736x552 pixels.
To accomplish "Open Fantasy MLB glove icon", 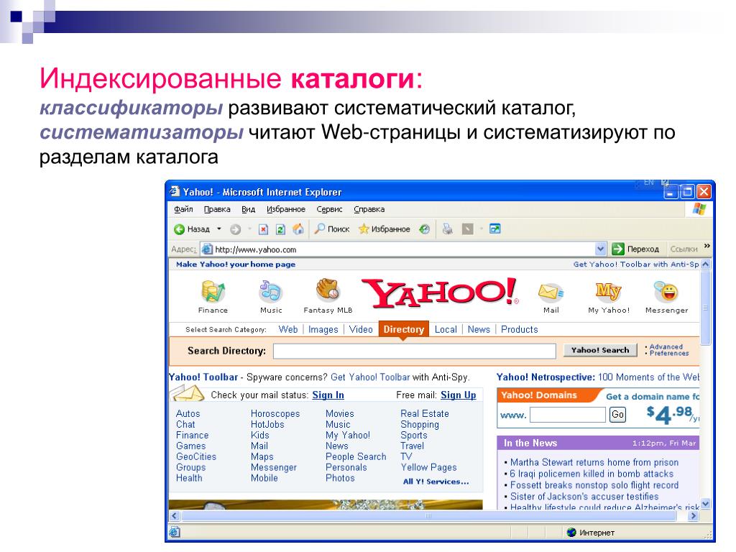I will click(328, 290).
